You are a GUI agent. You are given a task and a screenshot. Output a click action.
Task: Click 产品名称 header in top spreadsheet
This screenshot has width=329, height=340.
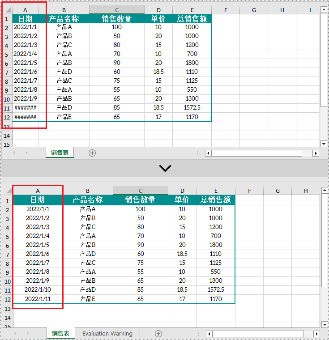pyautogui.click(x=64, y=19)
